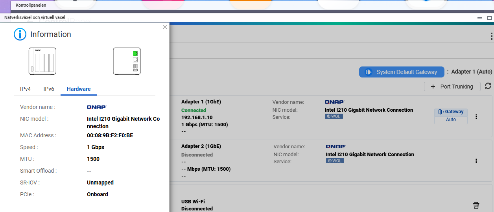The image size is (494, 212).
Task: Maximize the network switch window
Action: pos(489,18)
